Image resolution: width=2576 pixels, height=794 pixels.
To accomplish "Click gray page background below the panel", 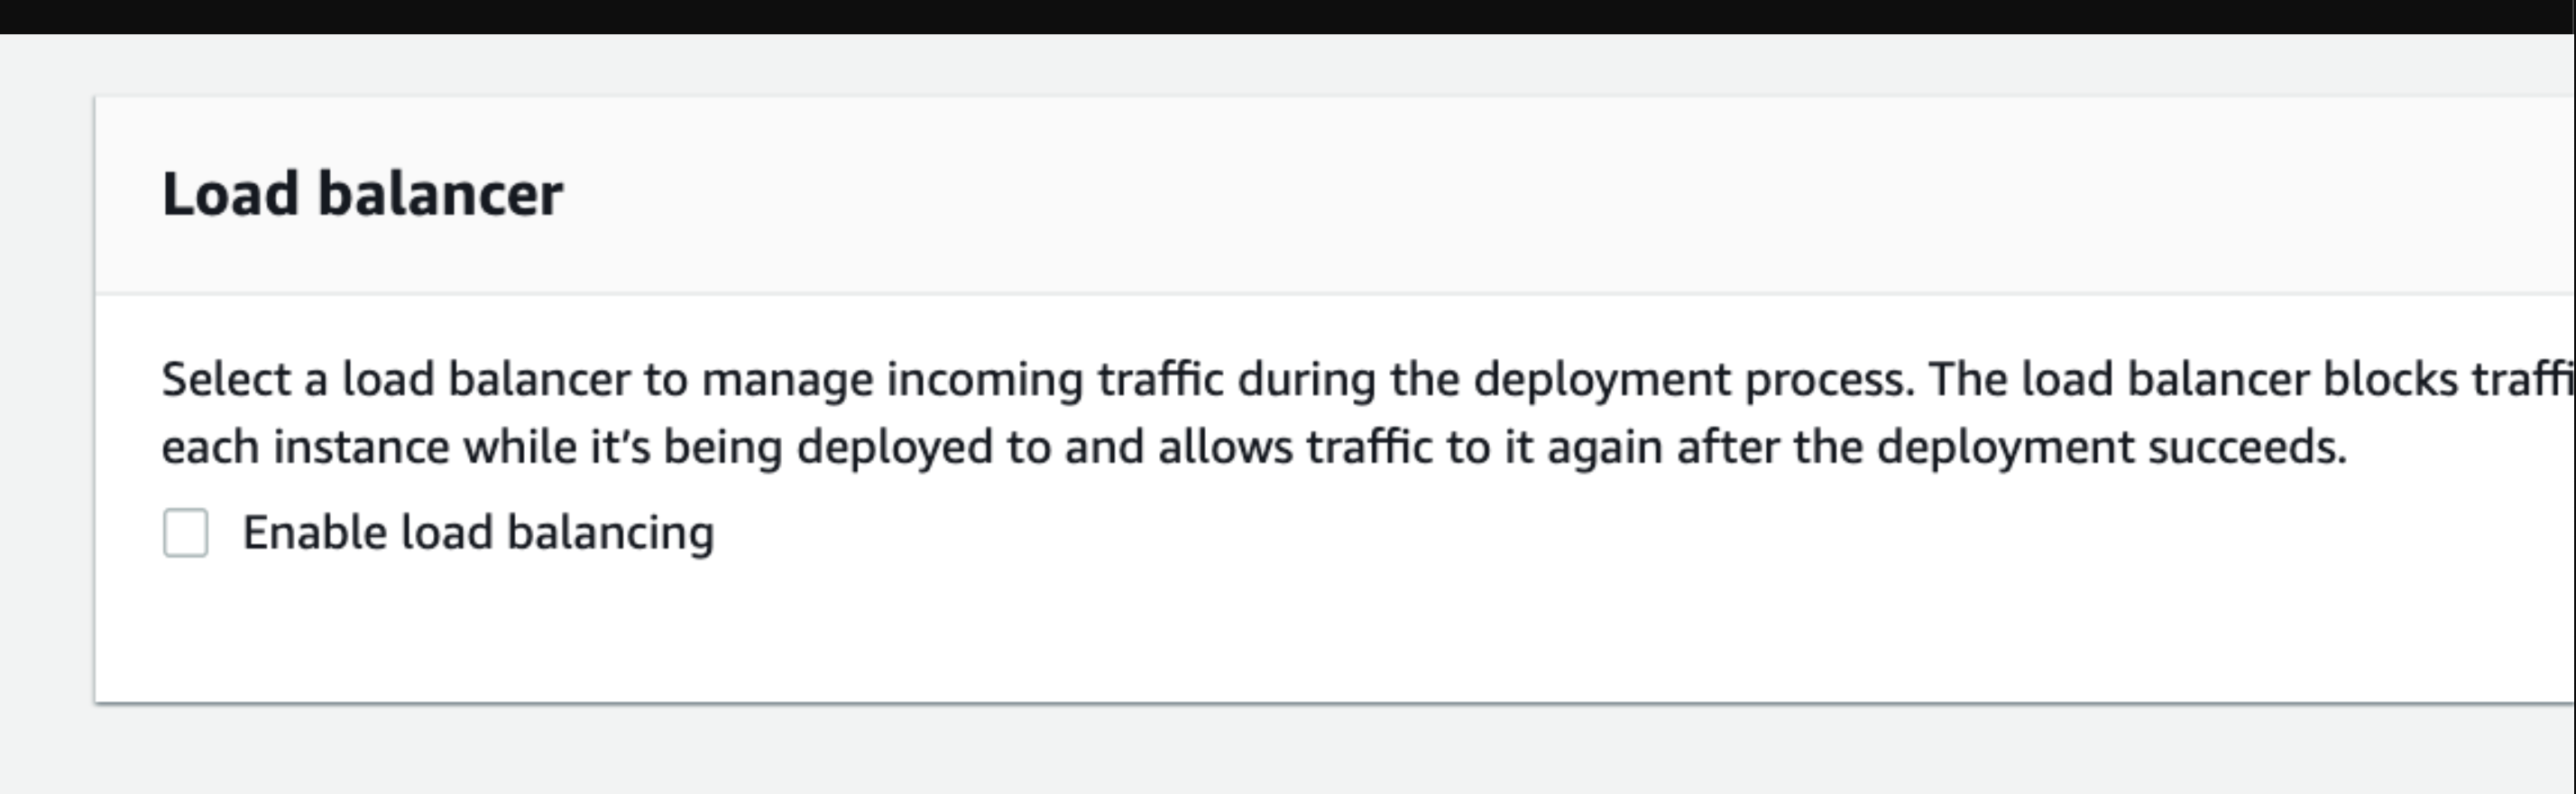I will pyautogui.click(x=1288, y=752).
